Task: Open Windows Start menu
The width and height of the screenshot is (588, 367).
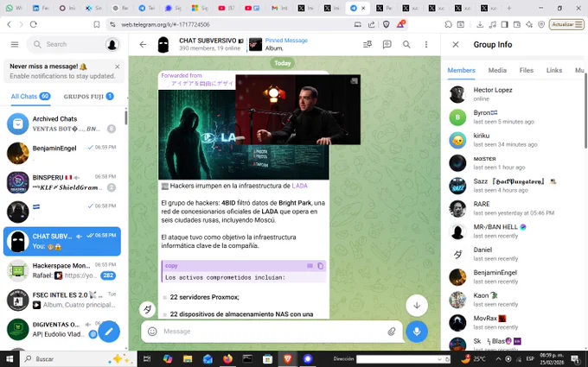Action: (x=10, y=358)
